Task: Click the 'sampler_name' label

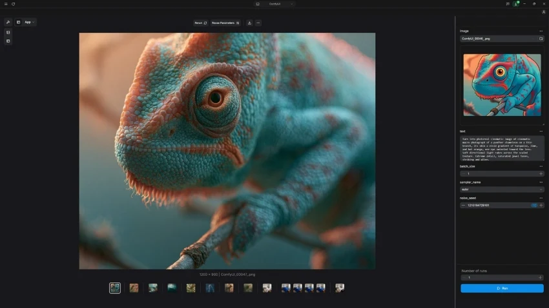Action: [470, 182]
